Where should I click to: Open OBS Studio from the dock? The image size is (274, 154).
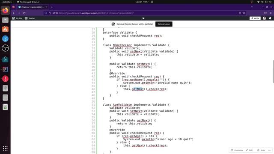[5, 48]
